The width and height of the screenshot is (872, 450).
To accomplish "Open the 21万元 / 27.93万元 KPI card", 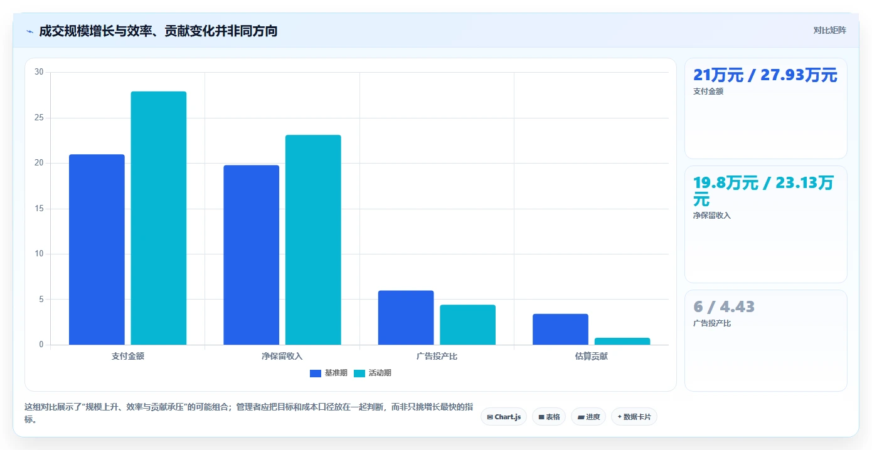I will pyautogui.click(x=765, y=108).
